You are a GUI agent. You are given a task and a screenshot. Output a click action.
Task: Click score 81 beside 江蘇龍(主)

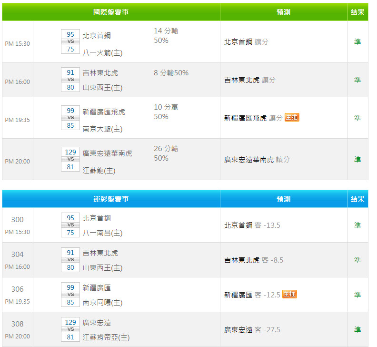point(70,167)
